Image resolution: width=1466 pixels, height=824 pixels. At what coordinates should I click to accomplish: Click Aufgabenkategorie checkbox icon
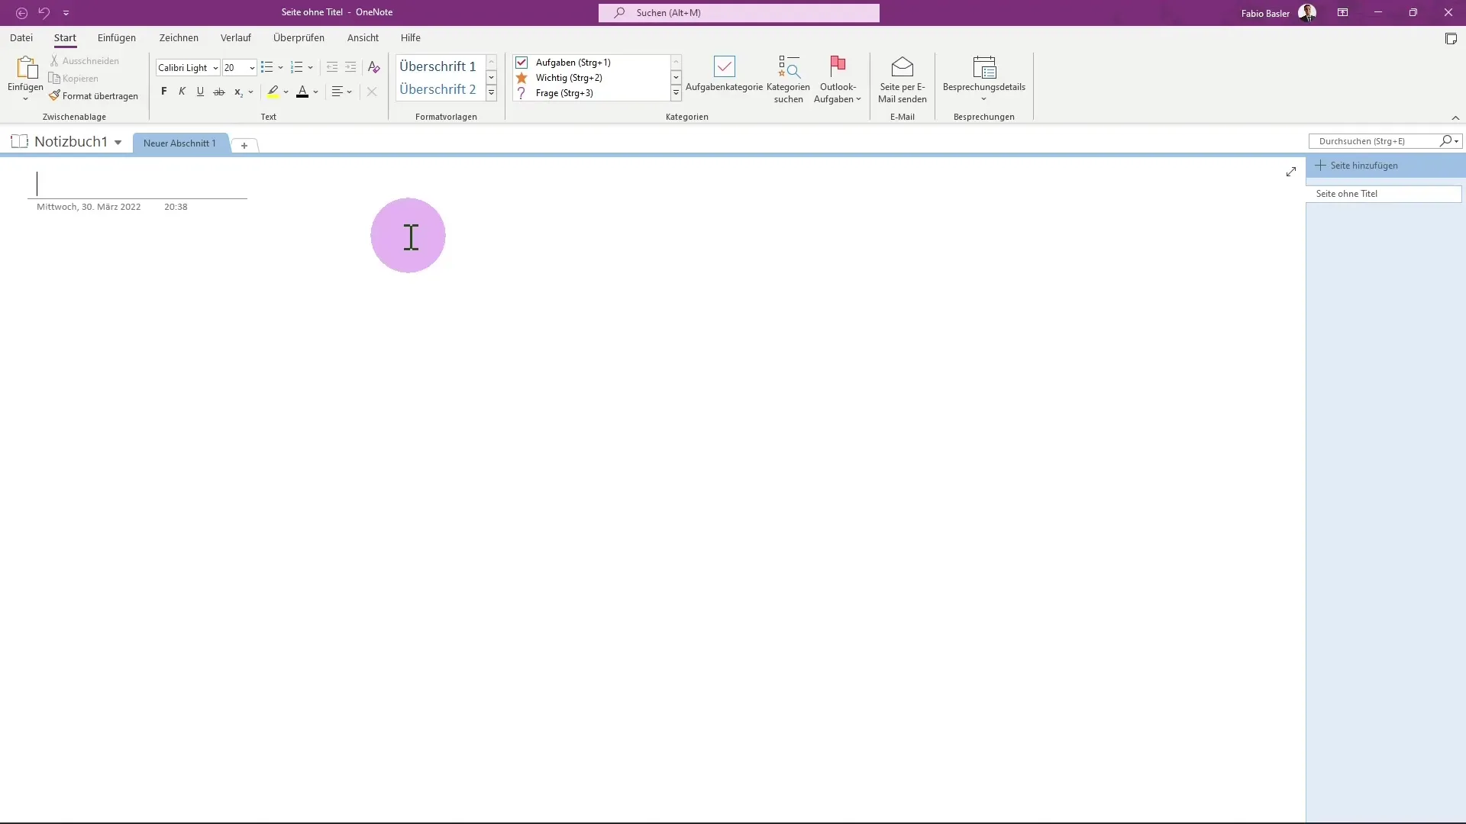pos(724,67)
